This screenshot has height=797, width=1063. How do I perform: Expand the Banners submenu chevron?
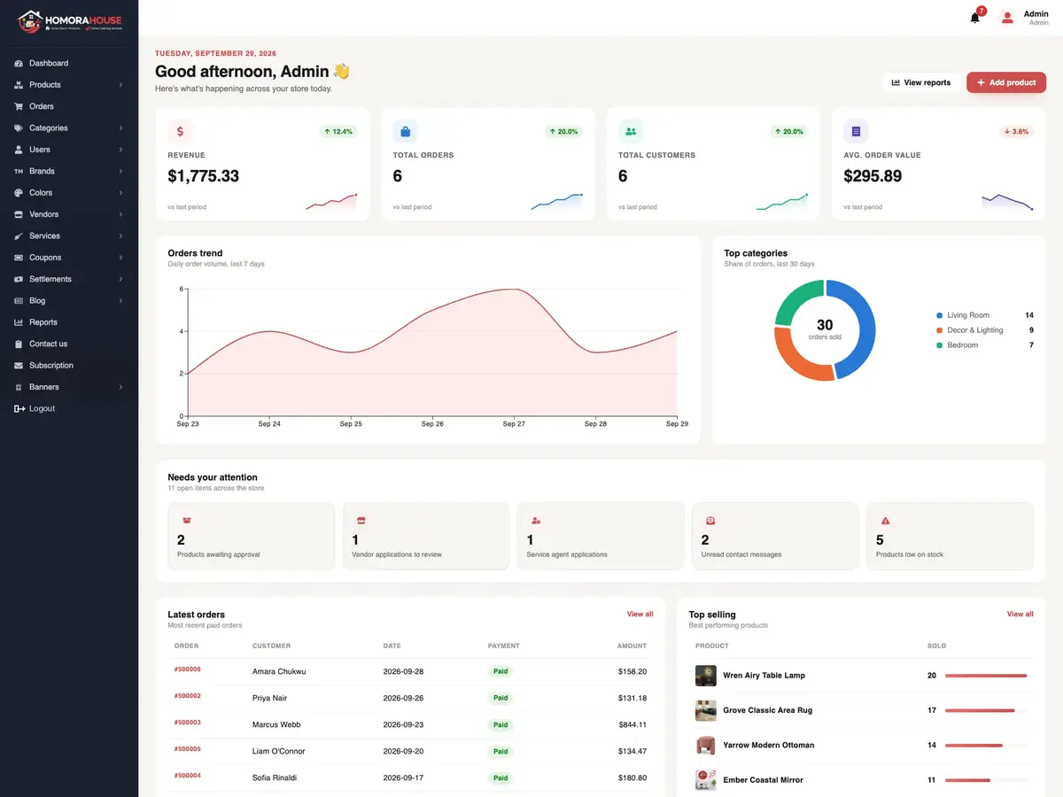point(120,387)
